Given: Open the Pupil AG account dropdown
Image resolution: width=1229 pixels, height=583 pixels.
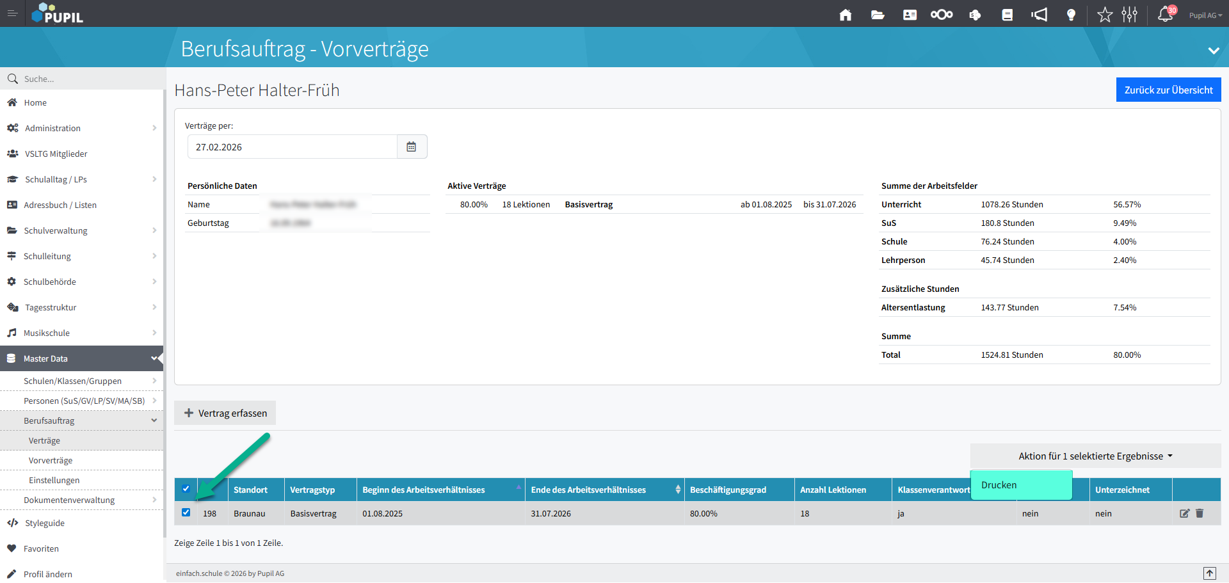Looking at the screenshot, I should pos(1205,15).
